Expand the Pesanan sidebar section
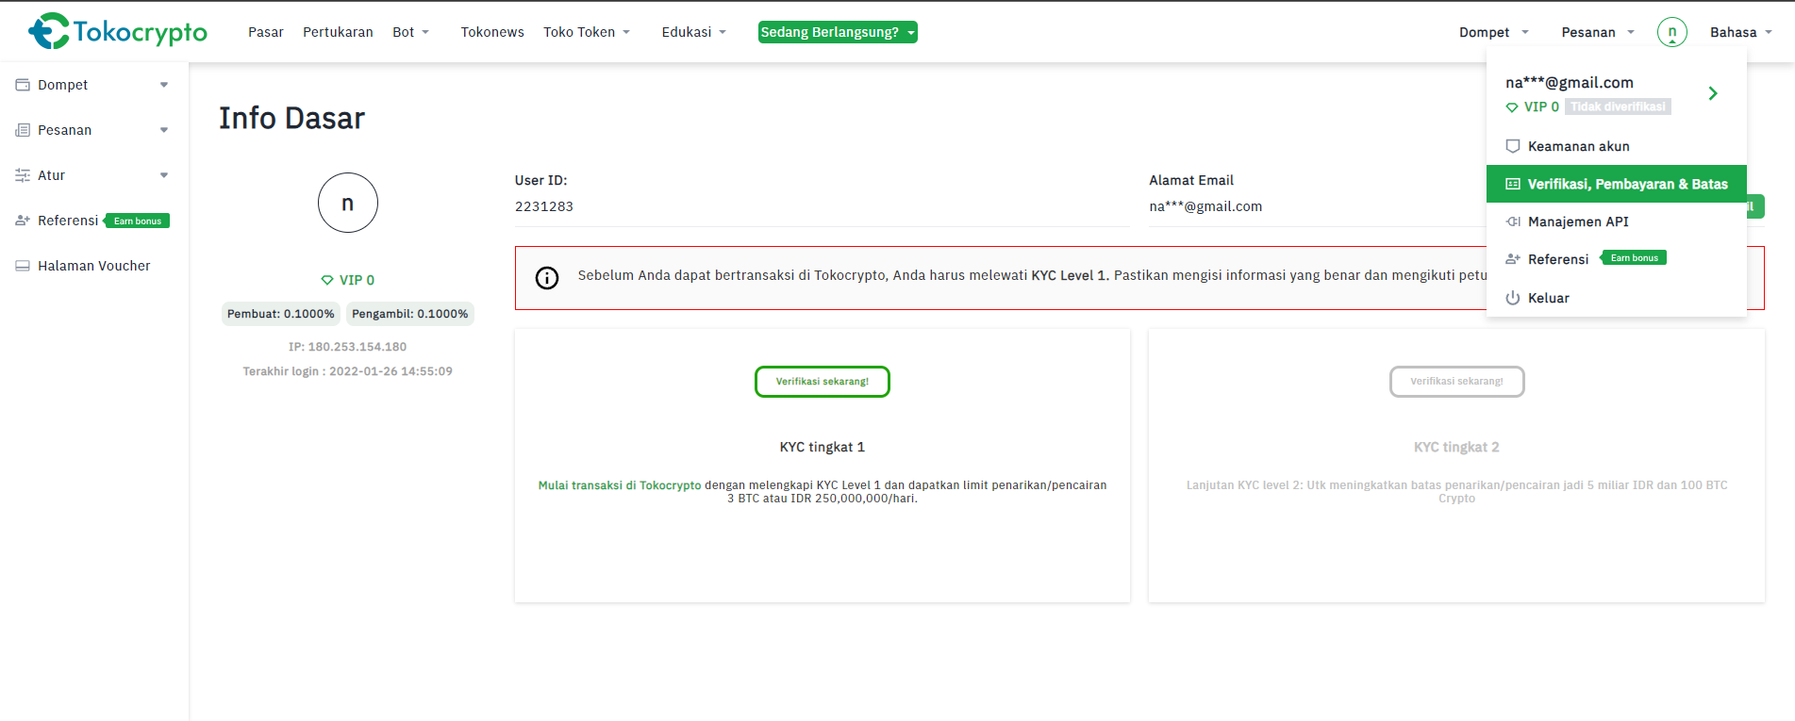The height and width of the screenshot is (721, 1795). [x=164, y=130]
